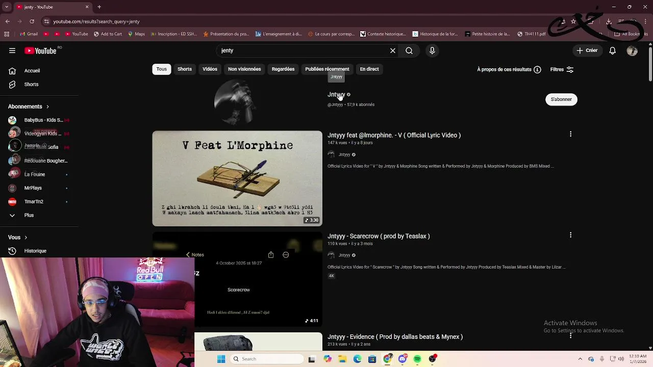The height and width of the screenshot is (367, 653).
Task: Click the address bar URL
Action: (96, 21)
